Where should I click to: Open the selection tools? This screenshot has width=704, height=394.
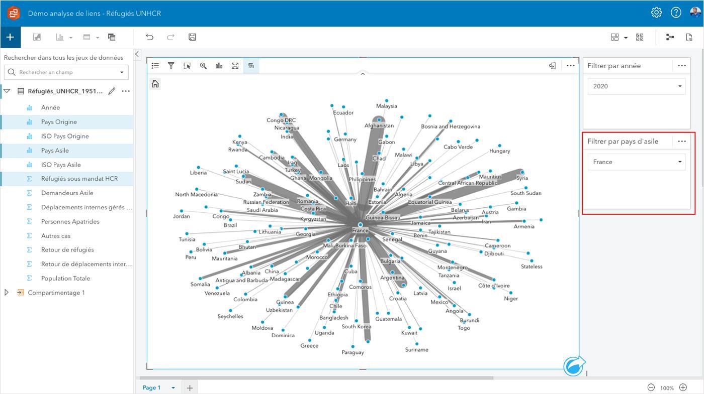pos(187,66)
